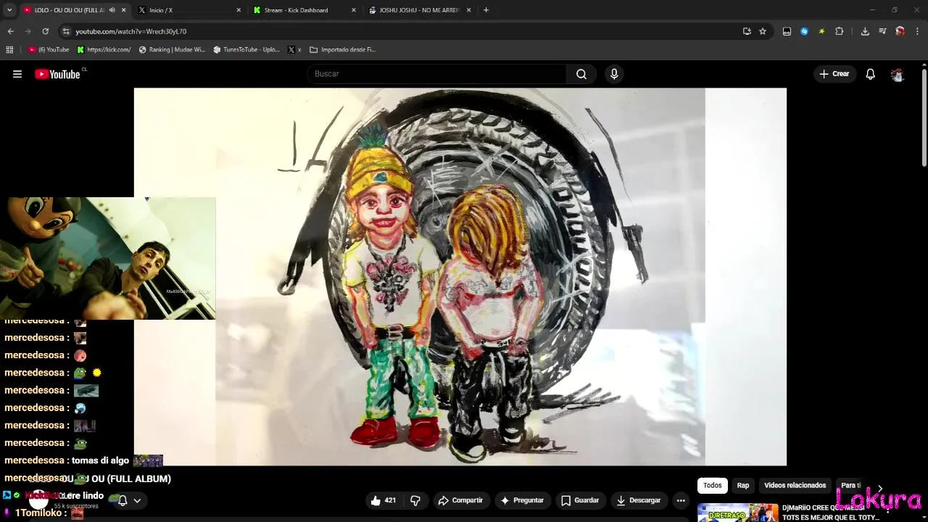Focus the Buscar search field
Image resolution: width=928 pixels, height=522 pixels.
[437, 74]
